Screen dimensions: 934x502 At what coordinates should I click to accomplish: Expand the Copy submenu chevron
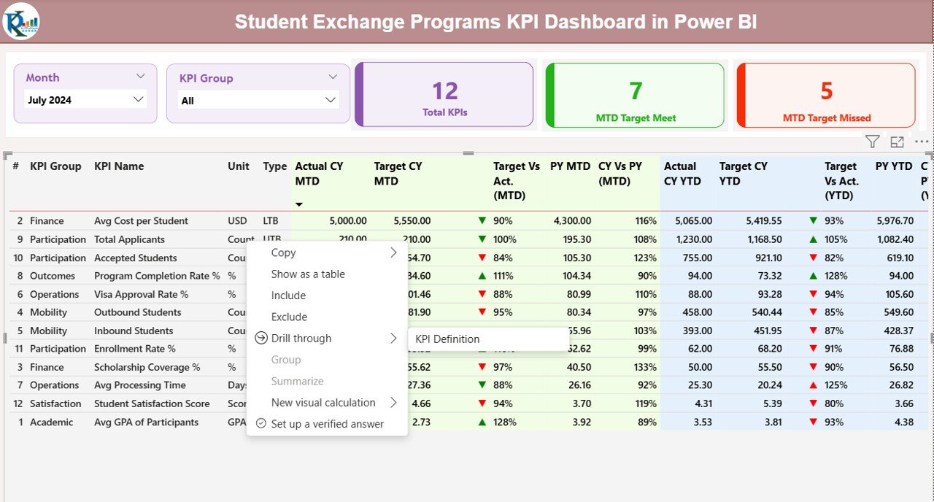coord(393,252)
